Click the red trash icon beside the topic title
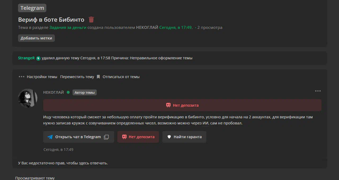Screen dimensions: 339x180 91,20
